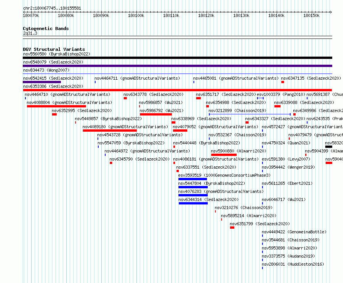Open nsv2806031 (Huddleston2016) label
The width and height of the screenshot is (343, 283).
(293, 264)
